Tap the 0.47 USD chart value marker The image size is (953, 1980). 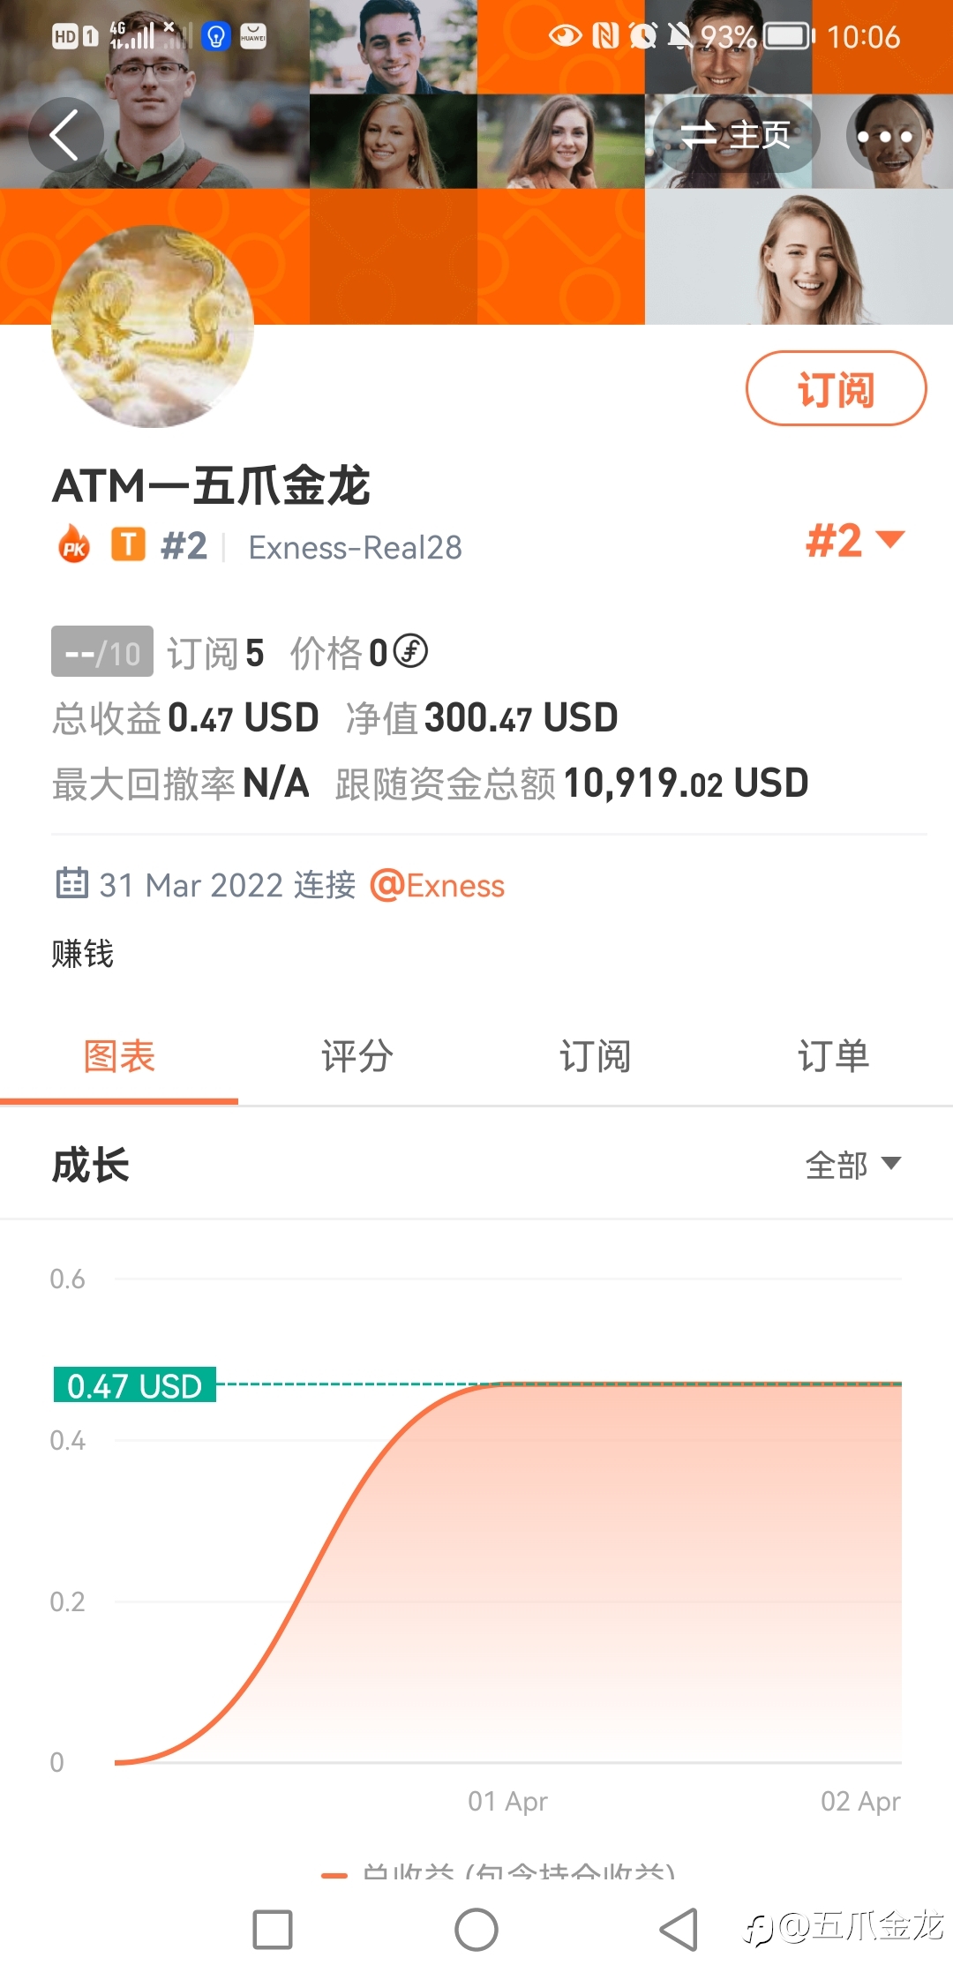135,1385
